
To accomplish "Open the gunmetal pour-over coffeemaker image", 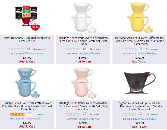I will 139,83.
